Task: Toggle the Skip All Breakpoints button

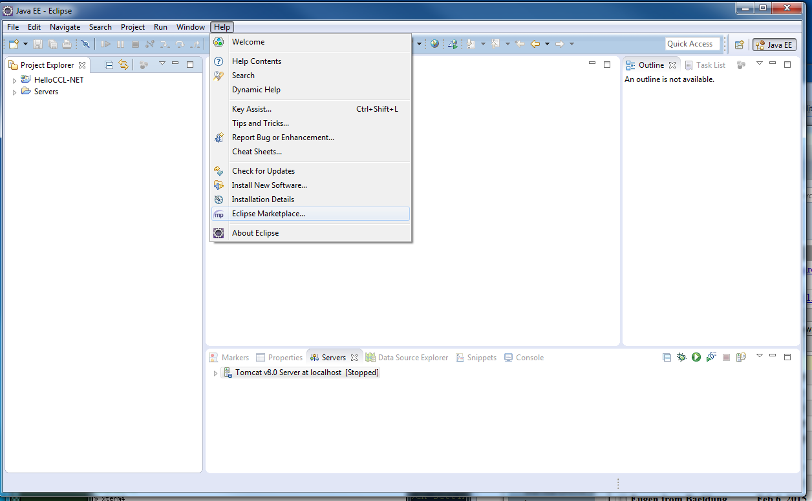Action: pos(85,44)
